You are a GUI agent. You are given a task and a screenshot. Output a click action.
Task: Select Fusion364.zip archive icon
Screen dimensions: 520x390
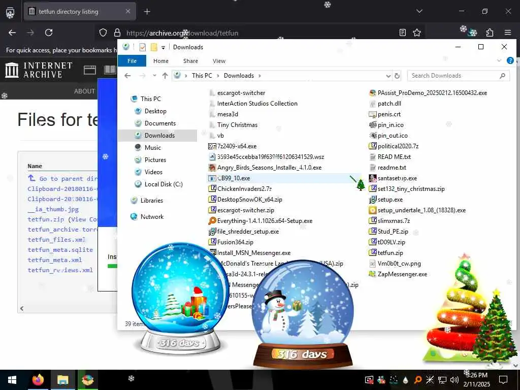pos(212,242)
